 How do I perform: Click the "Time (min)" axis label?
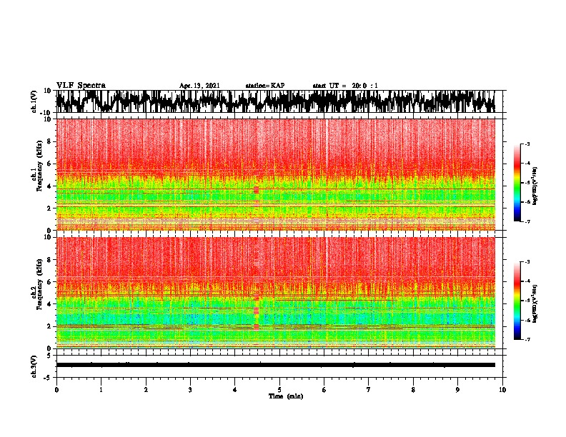click(x=286, y=396)
